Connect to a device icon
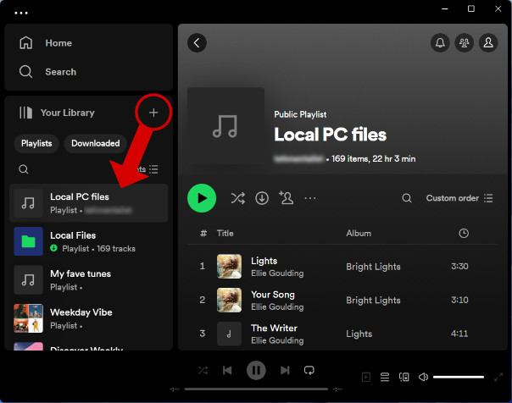This screenshot has width=512, height=403. pos(403,378)
